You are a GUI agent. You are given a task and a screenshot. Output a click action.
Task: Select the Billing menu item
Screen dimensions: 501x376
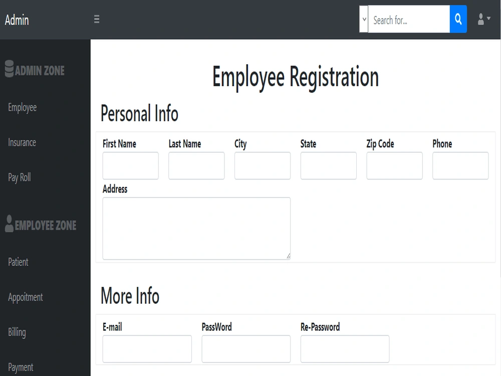click(x=16, y=332)
